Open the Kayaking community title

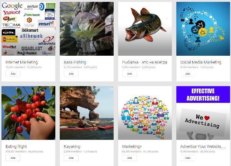pos(72,146)
